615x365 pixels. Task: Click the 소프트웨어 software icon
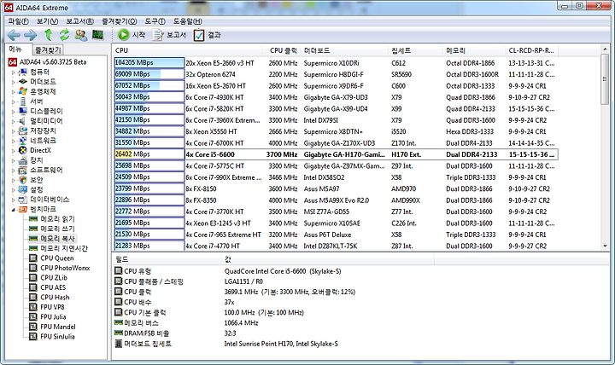[23, 170]
